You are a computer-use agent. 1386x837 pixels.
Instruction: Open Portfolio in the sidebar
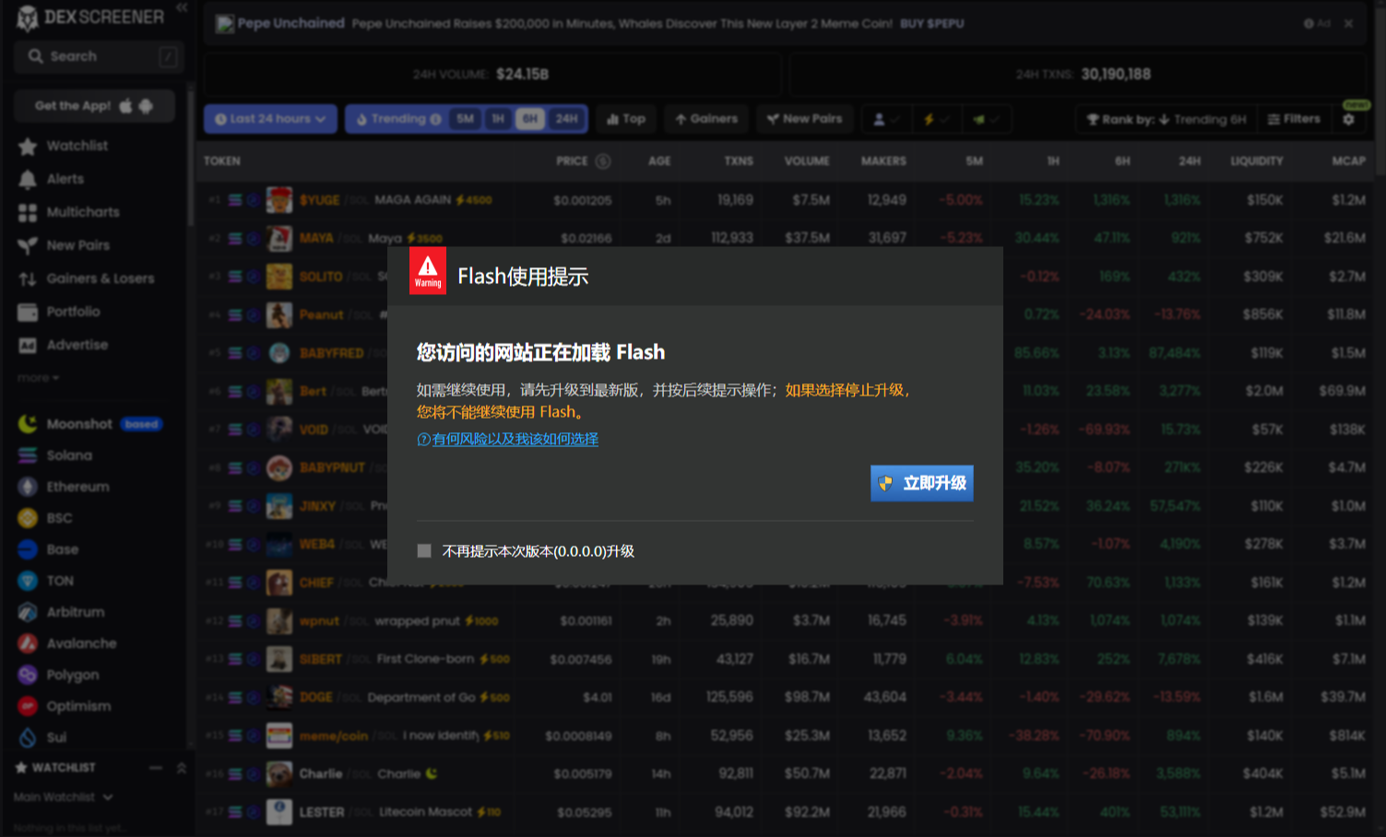tap(73, 312)
